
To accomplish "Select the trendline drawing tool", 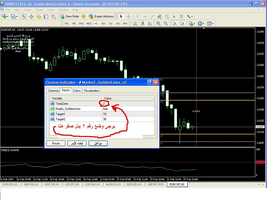I will pos(152,17).
